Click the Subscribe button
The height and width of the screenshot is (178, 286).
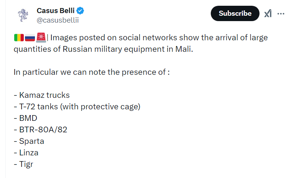tap(235, 13)
